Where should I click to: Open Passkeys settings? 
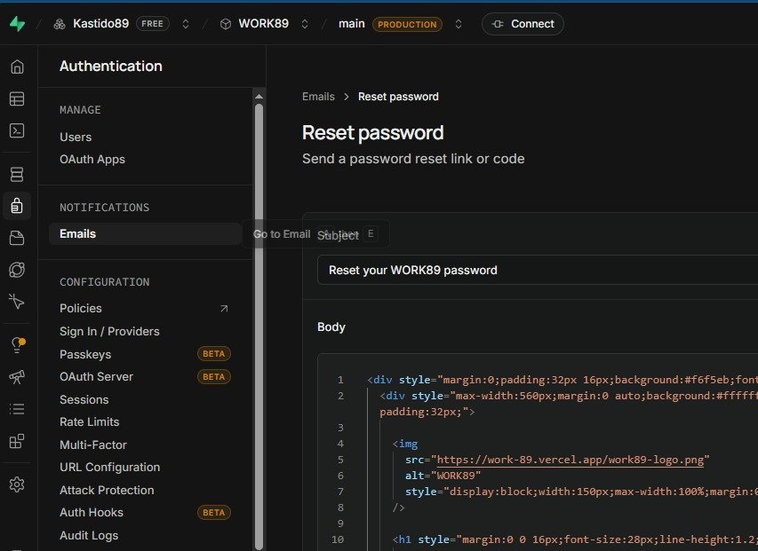[x=85, y=354]
